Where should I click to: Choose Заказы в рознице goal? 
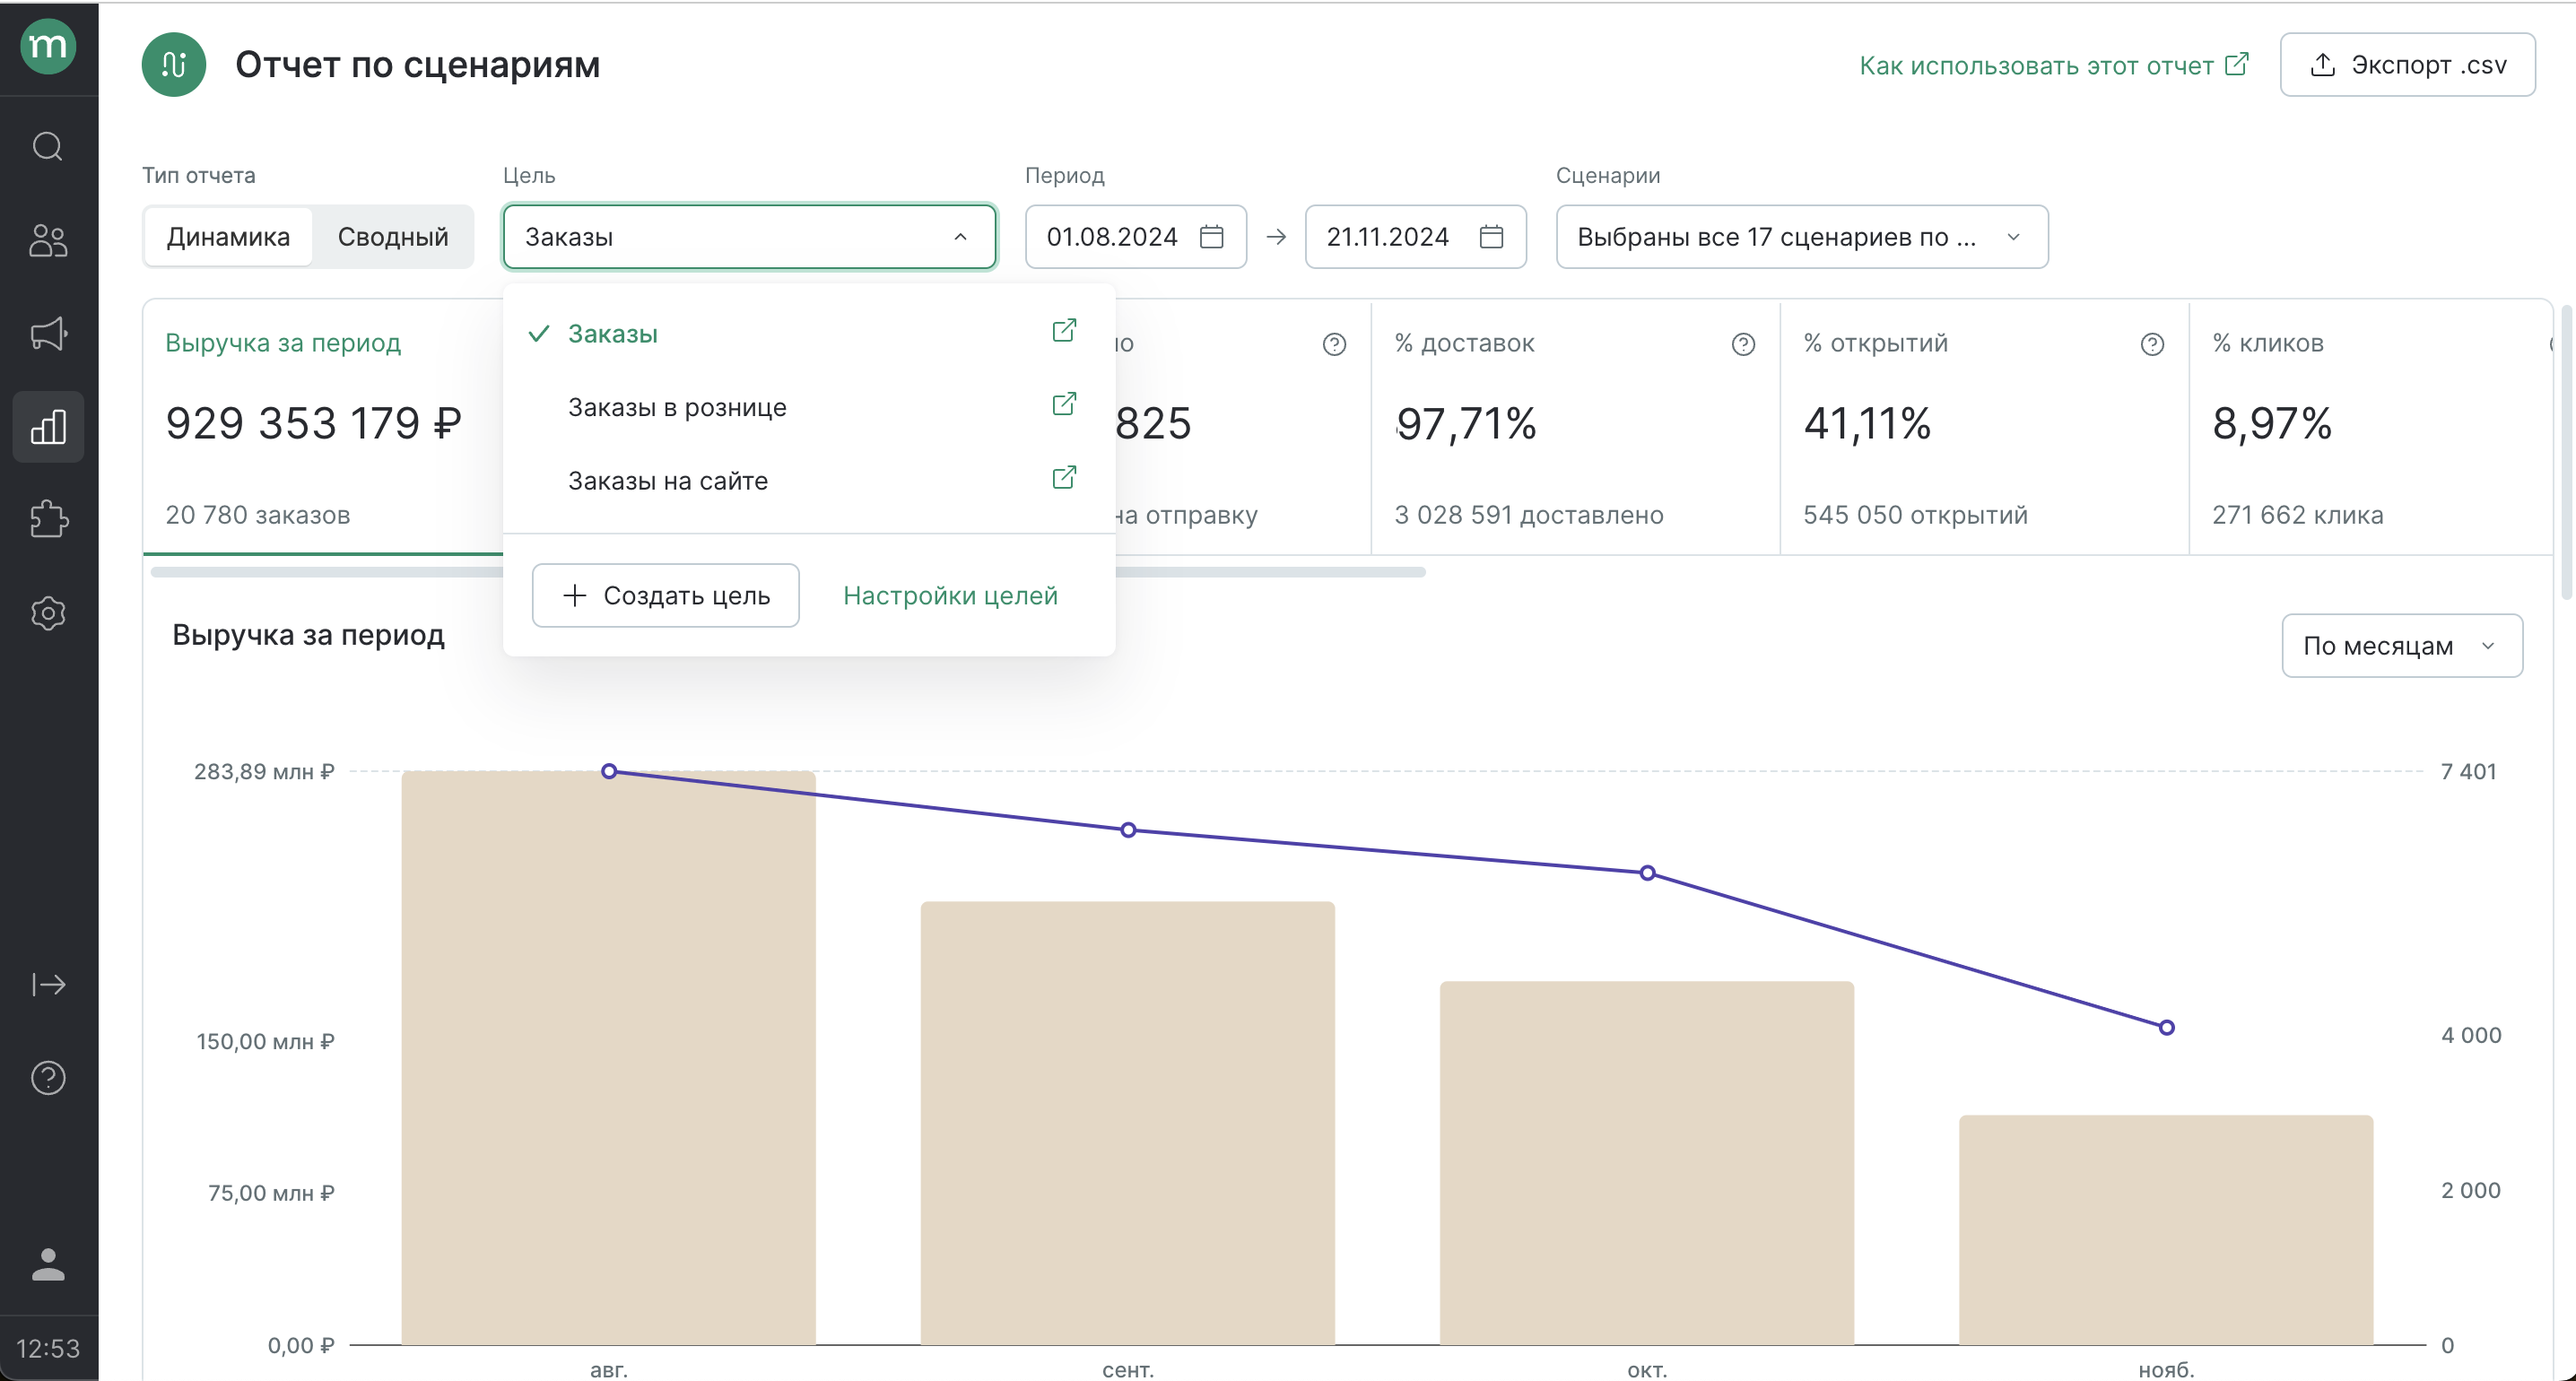tap(808, 407)
